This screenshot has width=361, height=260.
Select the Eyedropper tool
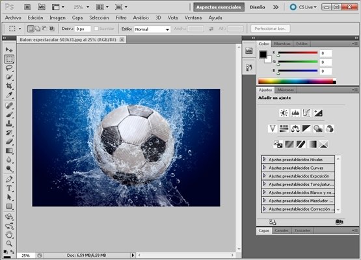(x=9, y=95)
